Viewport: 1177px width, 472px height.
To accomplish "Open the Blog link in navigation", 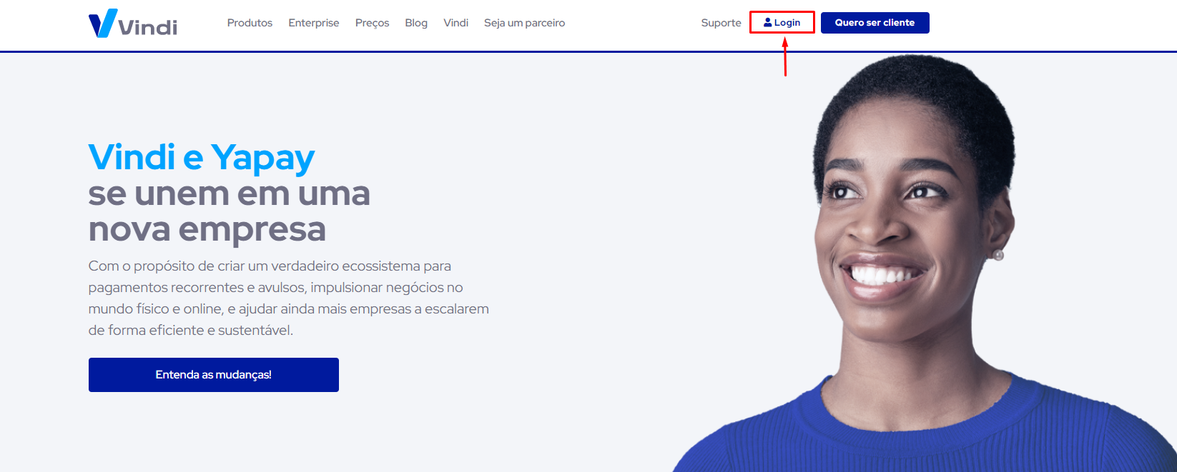I will [416, 23].
